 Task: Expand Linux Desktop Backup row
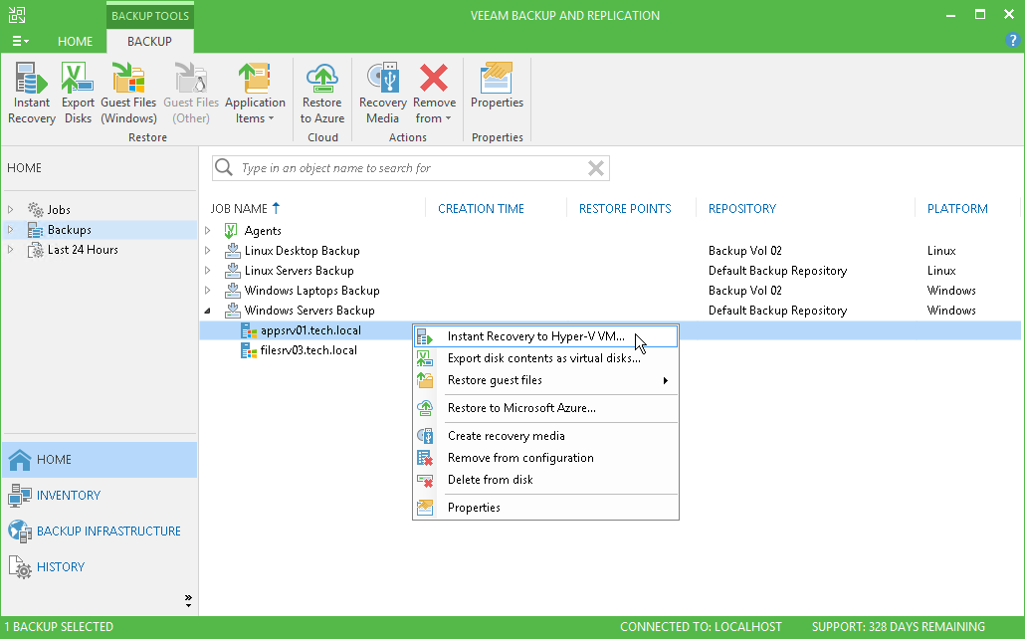click(208, 251)
